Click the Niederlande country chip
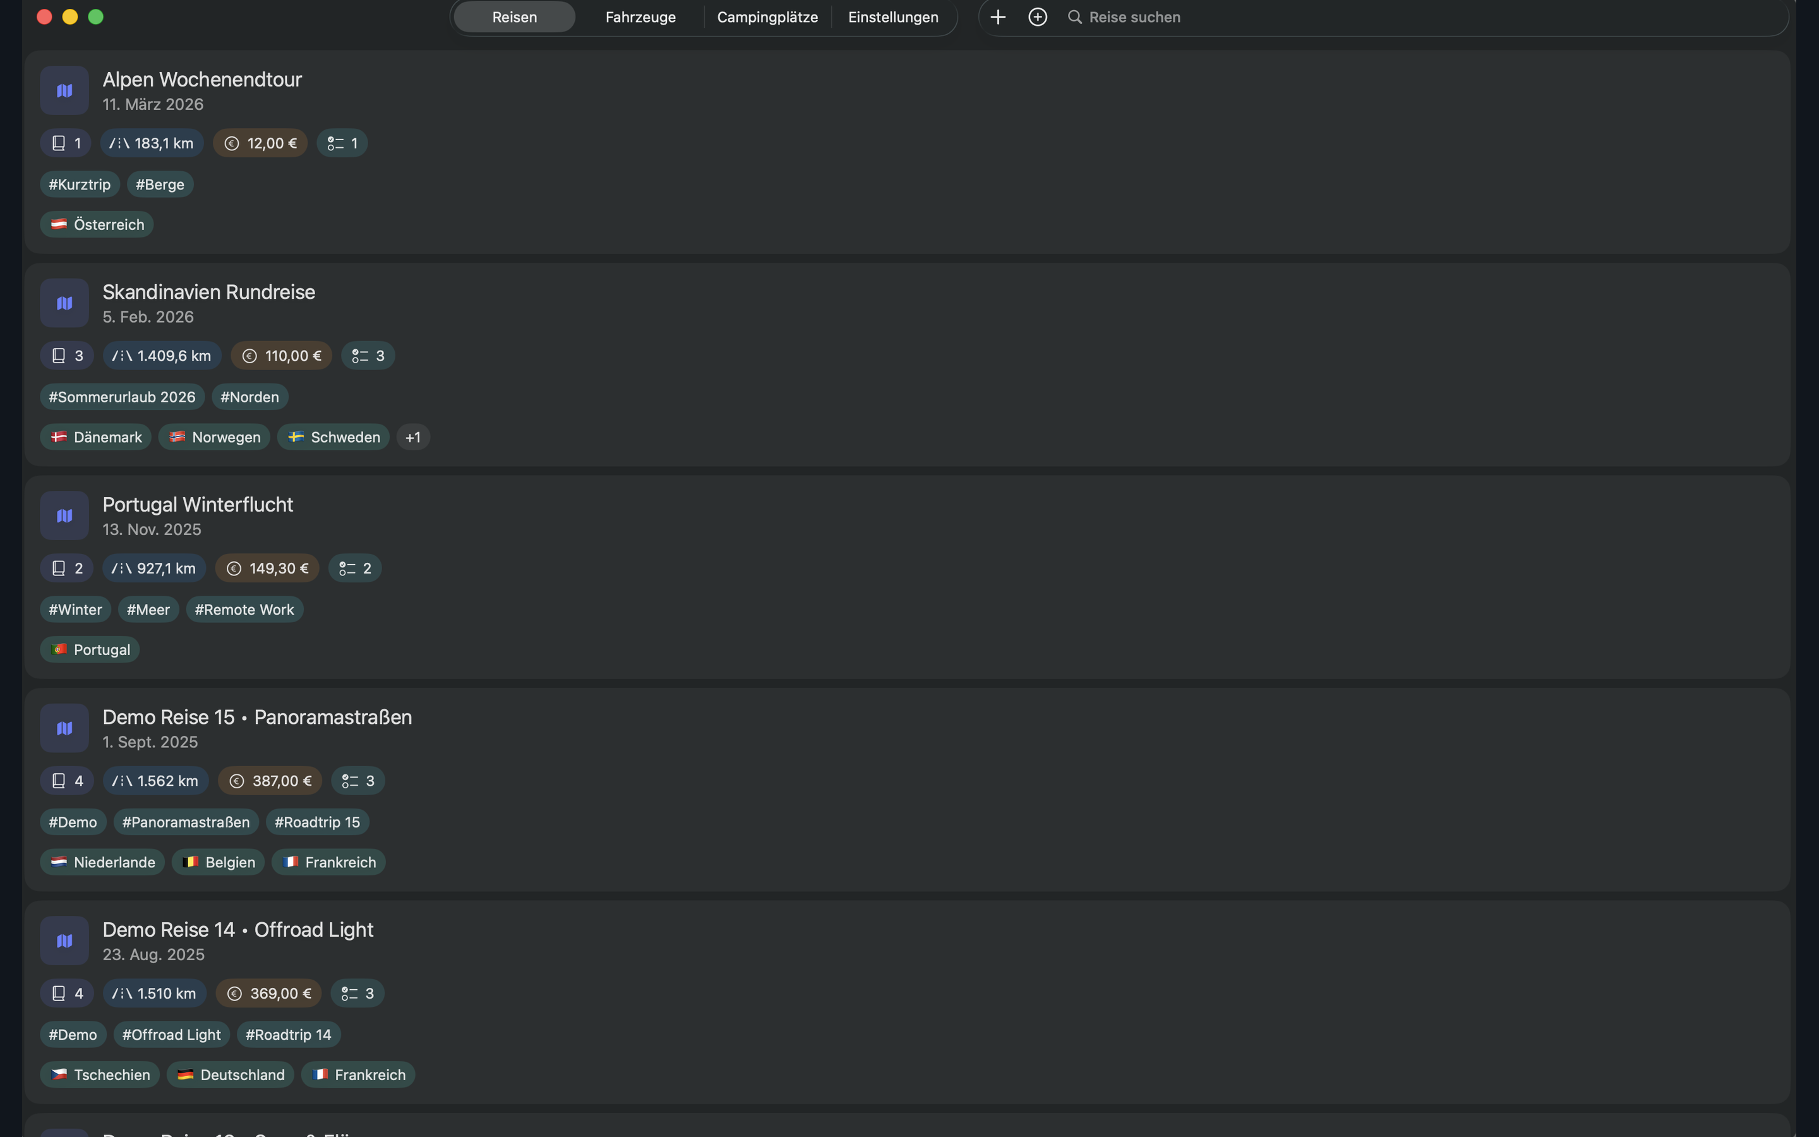The image size is (1819, 1137). 102,862
